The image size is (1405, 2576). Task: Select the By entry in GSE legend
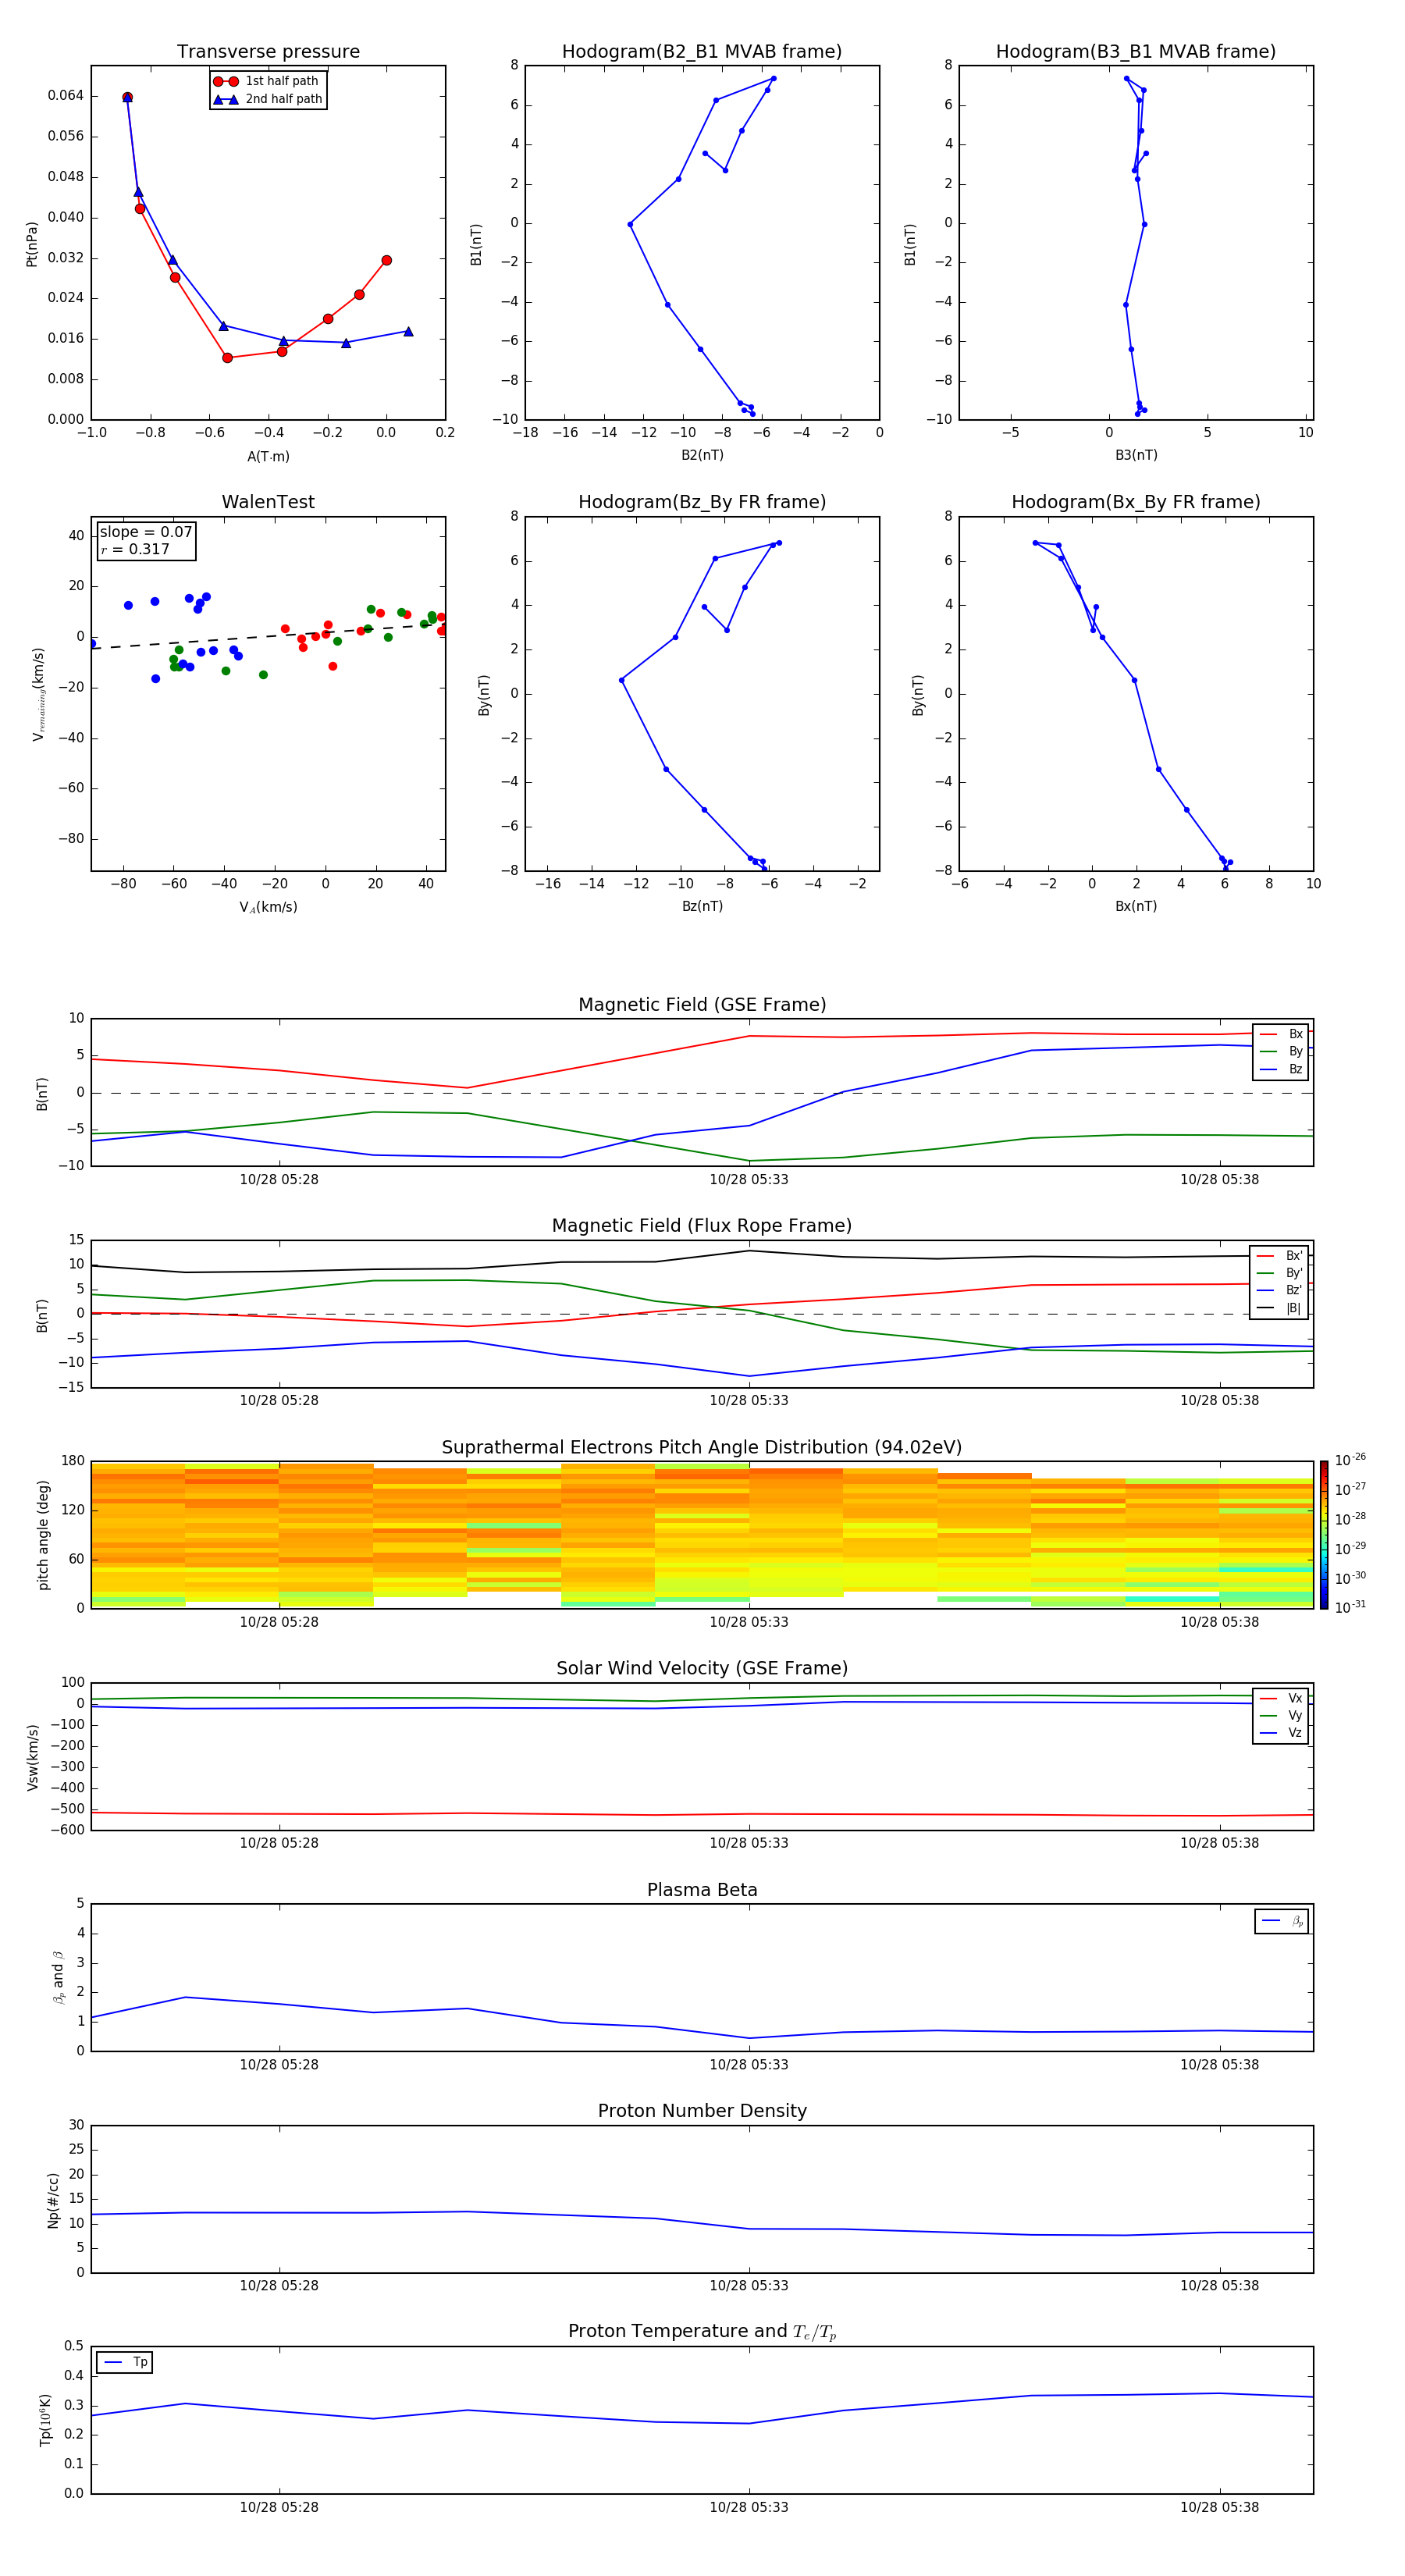1281,1051
